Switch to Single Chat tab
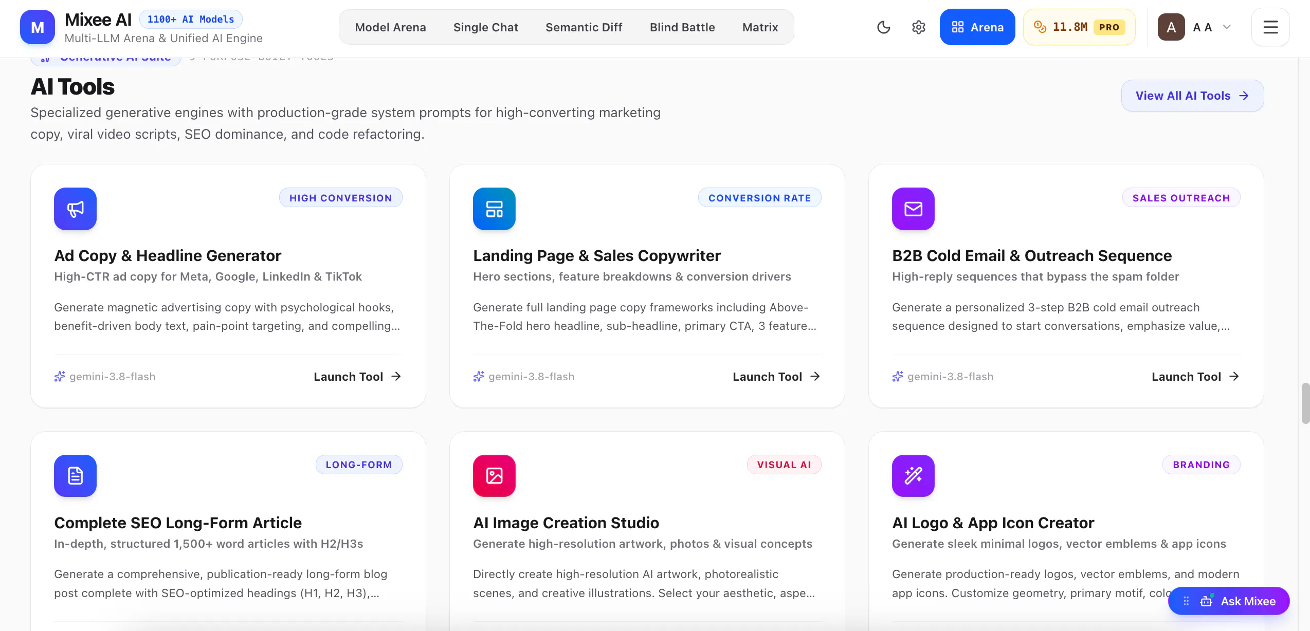The height and width of the screenshot is (631, 1310). 485,27
